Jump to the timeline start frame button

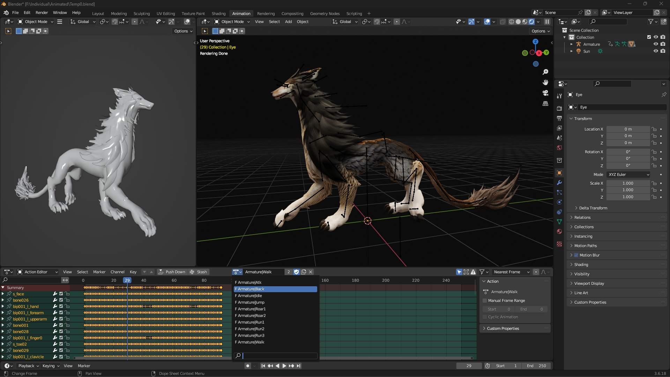(x=263, y=366)
